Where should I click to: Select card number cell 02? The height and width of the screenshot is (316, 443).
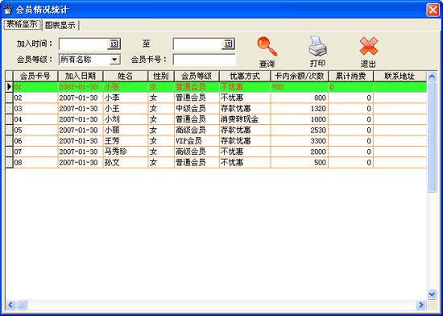click(x=35, y=98)
